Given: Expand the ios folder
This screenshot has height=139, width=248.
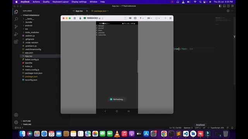Looking at the screenshot, I should point(26,29).
